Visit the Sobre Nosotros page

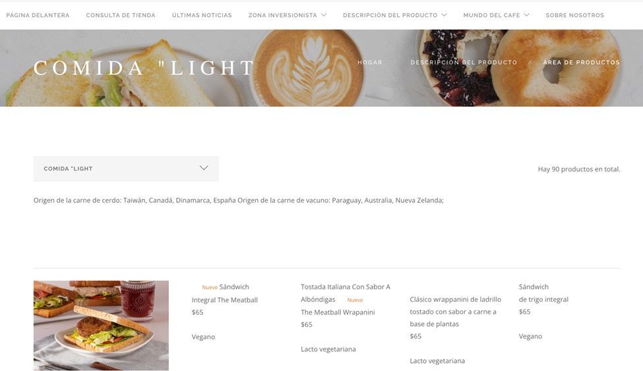tap(574, 15)
